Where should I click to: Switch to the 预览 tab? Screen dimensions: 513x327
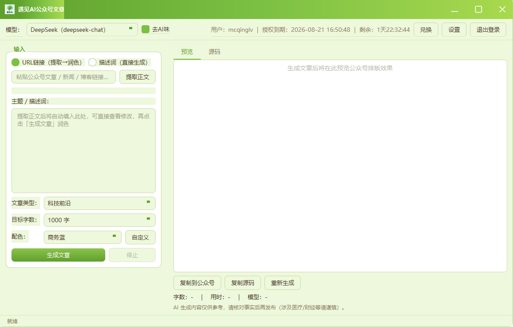[x=187, y=52]
